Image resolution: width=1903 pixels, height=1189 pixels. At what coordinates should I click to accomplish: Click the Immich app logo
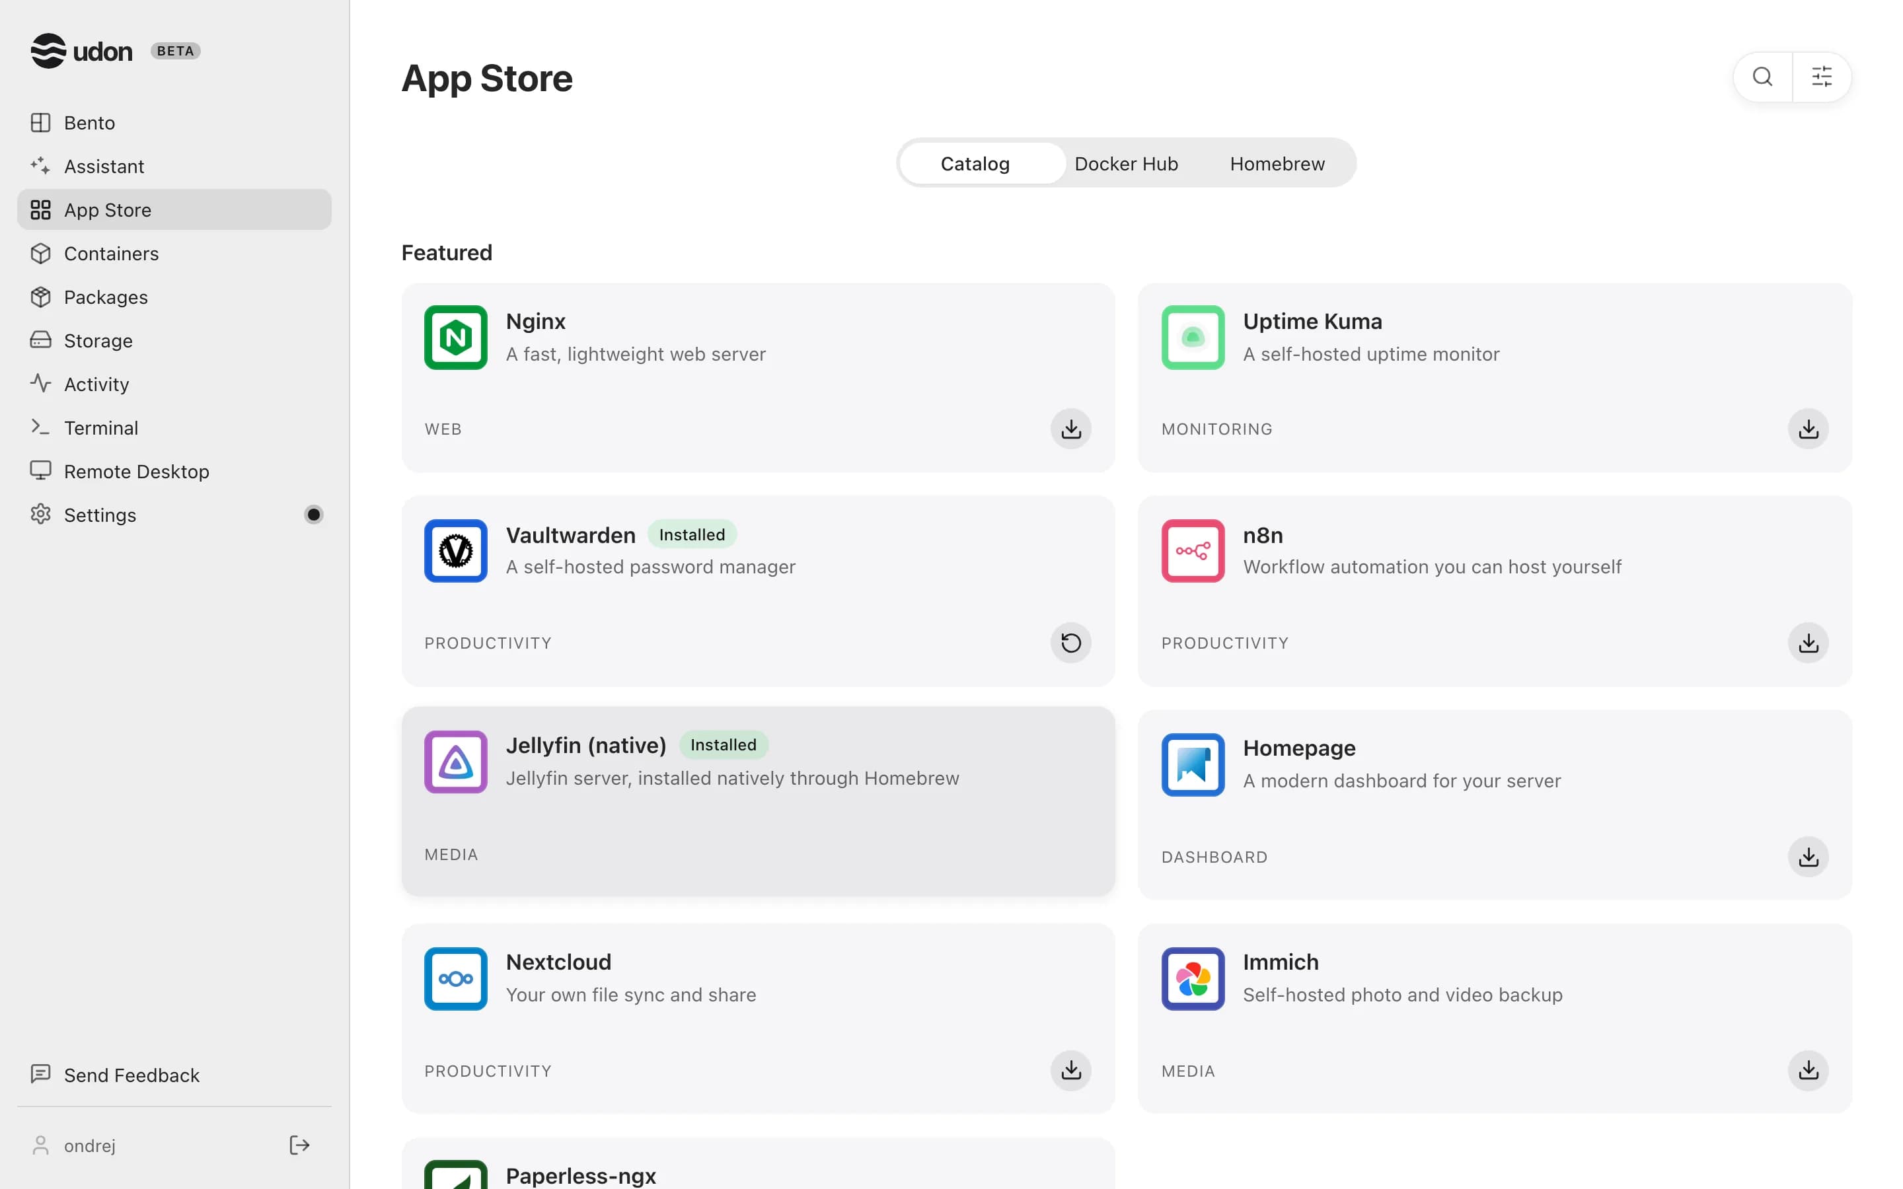[1193, 978]
